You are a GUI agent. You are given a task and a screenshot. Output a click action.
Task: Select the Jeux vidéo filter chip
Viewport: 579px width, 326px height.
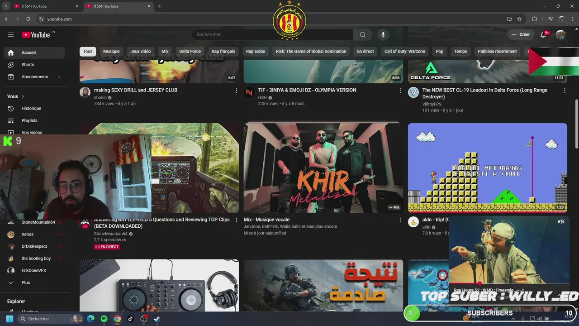coord(141,52)
